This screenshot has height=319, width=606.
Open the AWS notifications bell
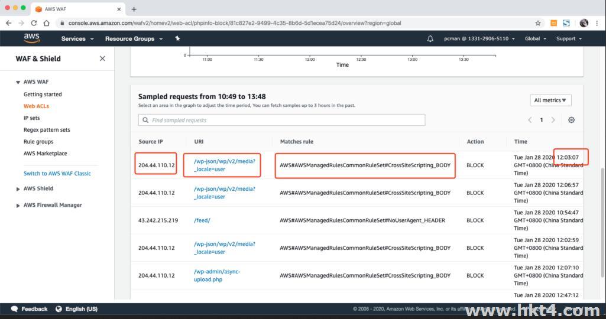click(430, 38)
